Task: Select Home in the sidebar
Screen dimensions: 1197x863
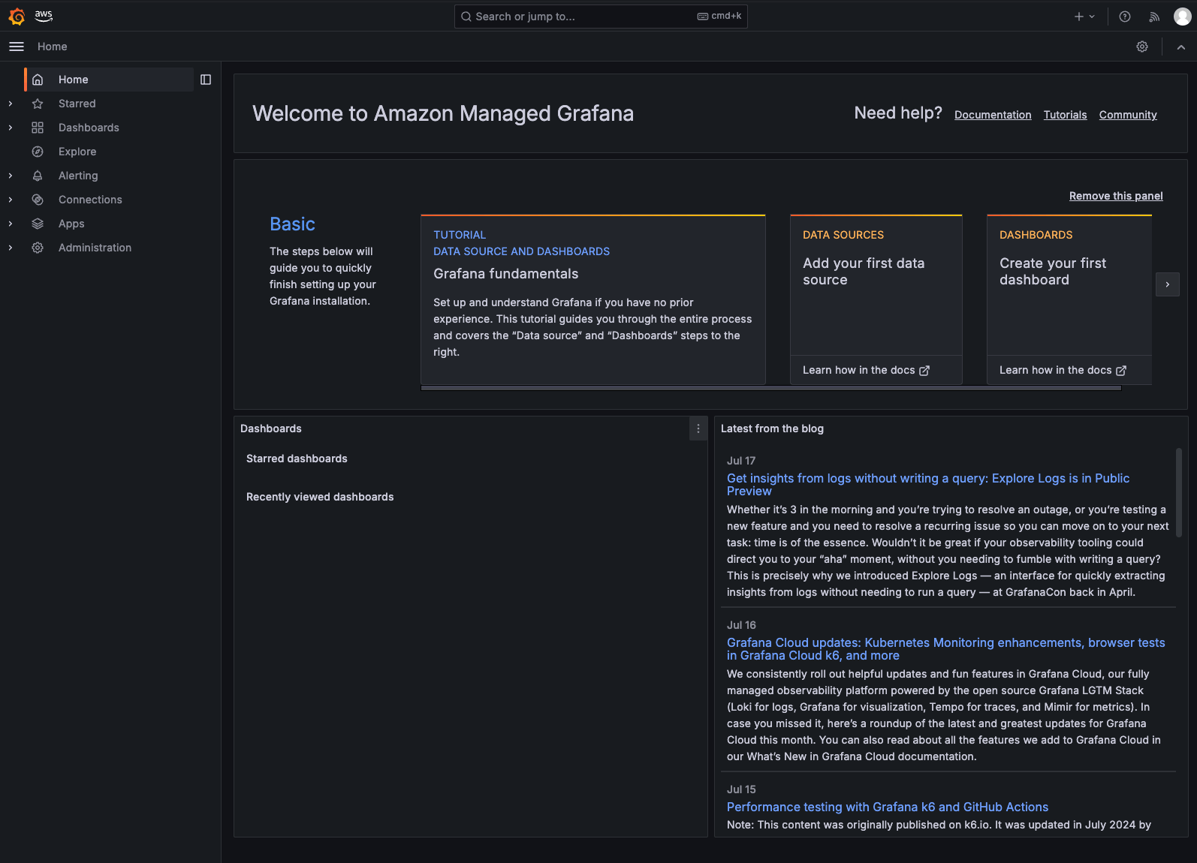Action: click(109, 80)
